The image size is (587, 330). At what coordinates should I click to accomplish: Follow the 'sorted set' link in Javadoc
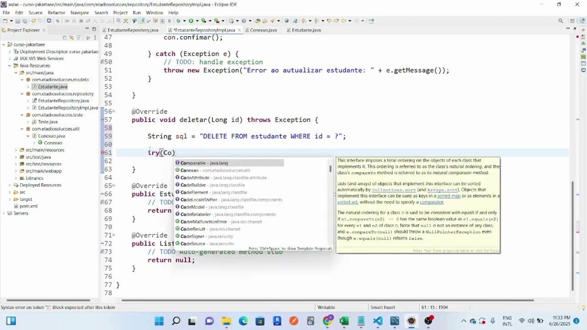347,202
